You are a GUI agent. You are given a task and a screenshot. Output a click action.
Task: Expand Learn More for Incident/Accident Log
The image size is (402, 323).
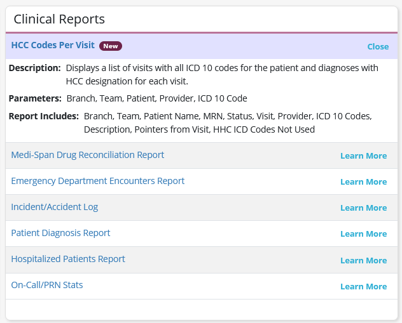click(363, 208)
